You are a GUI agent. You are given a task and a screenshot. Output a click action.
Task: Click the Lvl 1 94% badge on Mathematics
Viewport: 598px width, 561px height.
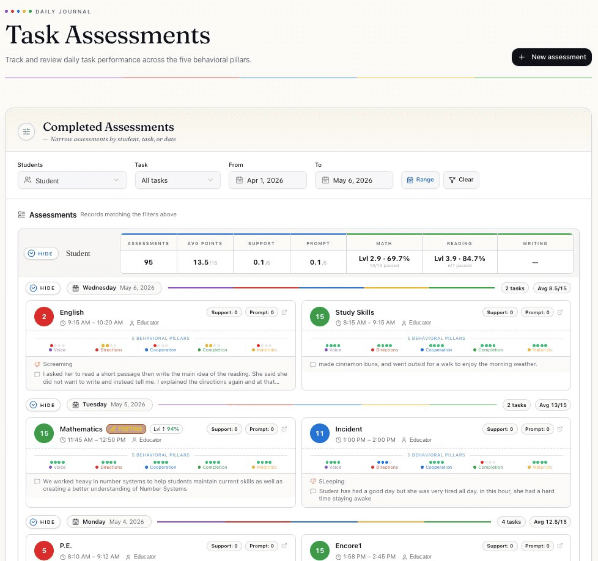coord(166,429)
